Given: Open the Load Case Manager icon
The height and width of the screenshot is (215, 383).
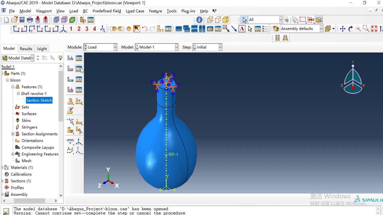Looking at the screenshot, I should 79,90.
